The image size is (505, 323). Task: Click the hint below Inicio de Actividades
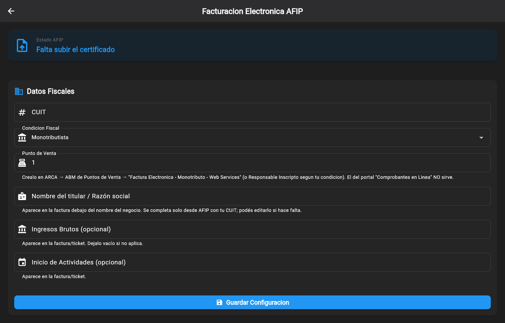click(x=54, y=276)
